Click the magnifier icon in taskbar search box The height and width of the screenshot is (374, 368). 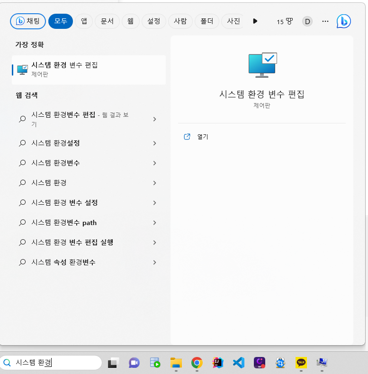point(7,363)
